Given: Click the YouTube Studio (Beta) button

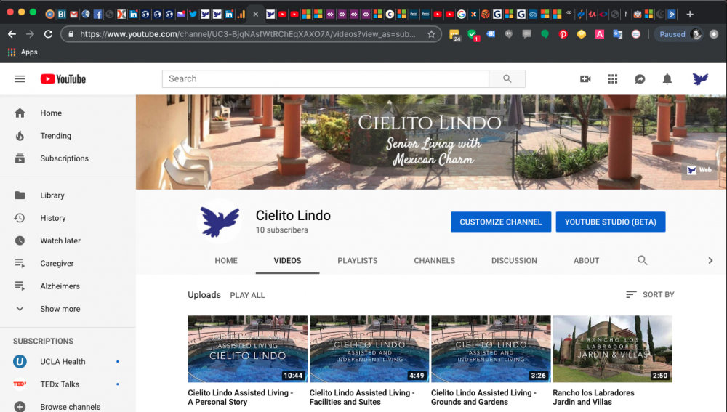Looking at the screenshot, I should 610,222.
